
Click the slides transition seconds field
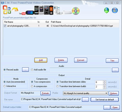tap(99, 82)
